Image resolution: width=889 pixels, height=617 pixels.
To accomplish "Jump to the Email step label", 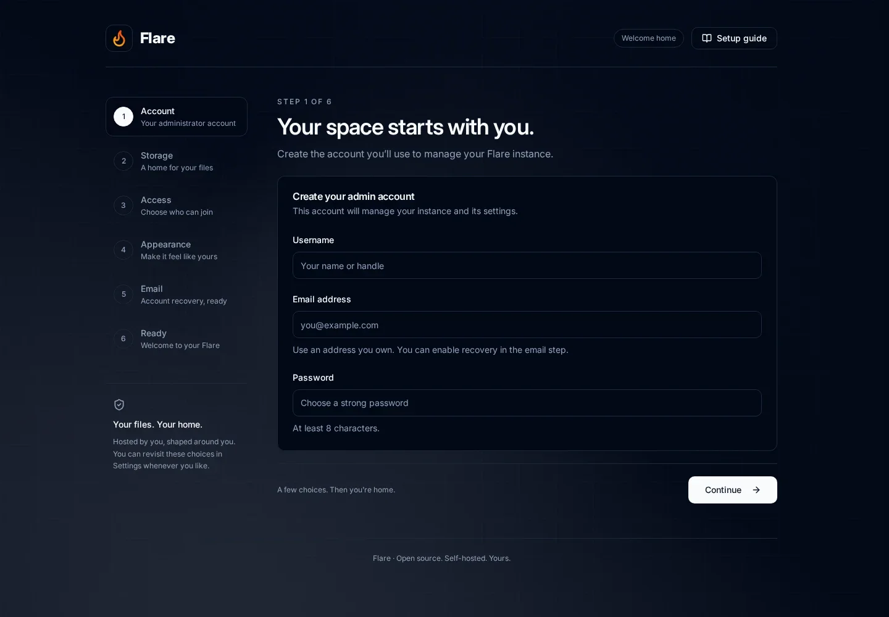I will [152, 289].
